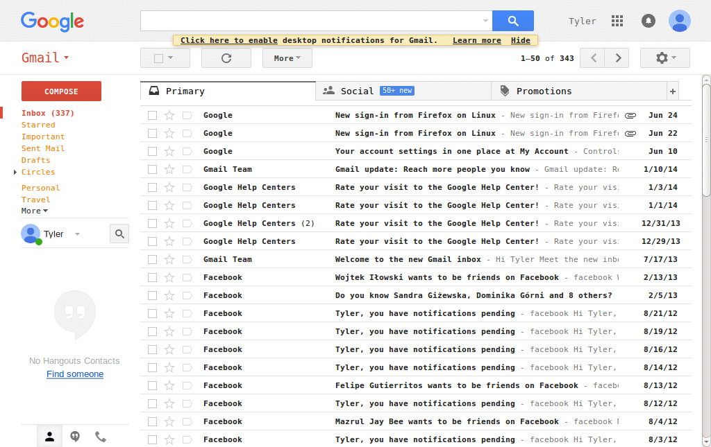Mark Jun 10 Google email as important
This screenshot has width=711, height=447.
(187, 152)
